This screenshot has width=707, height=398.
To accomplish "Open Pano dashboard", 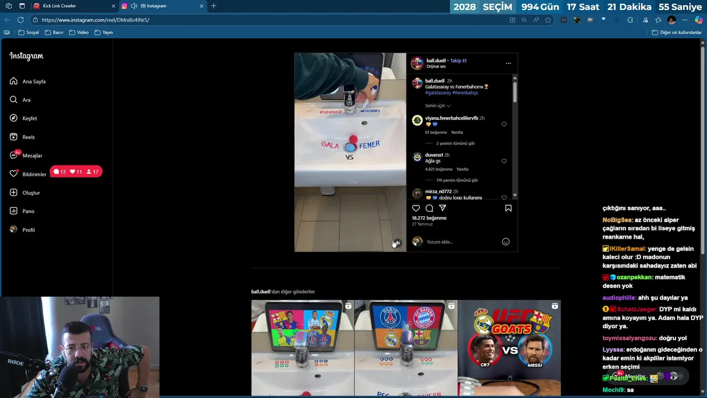I will [x=22, y=211].
